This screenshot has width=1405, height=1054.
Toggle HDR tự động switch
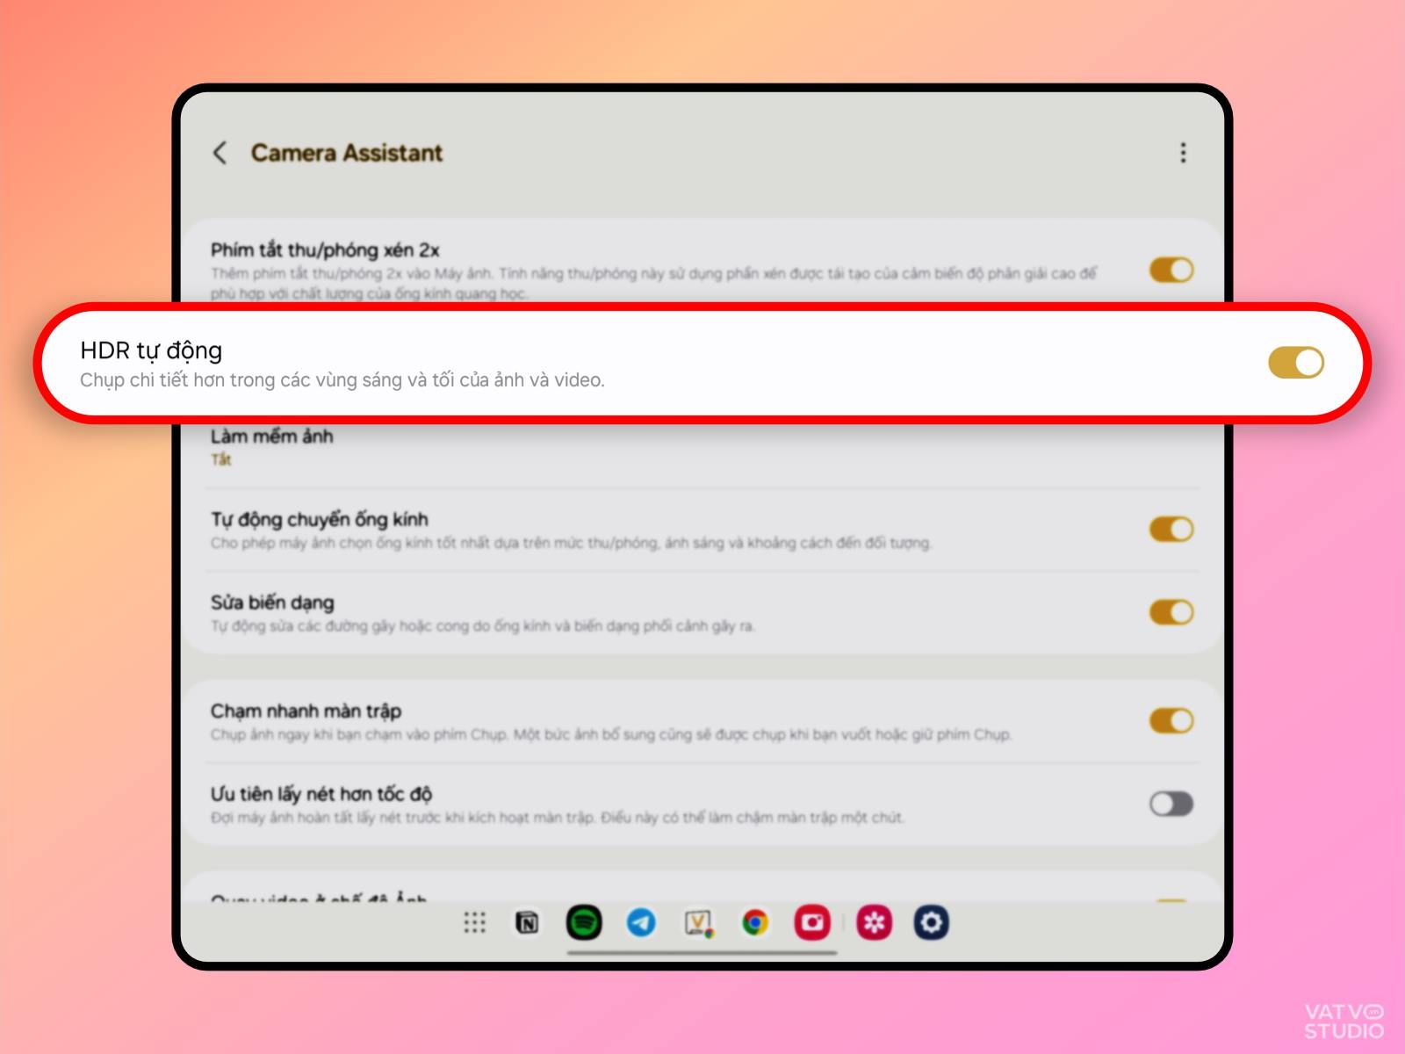pyautogui.click(x=1296, y=362)
